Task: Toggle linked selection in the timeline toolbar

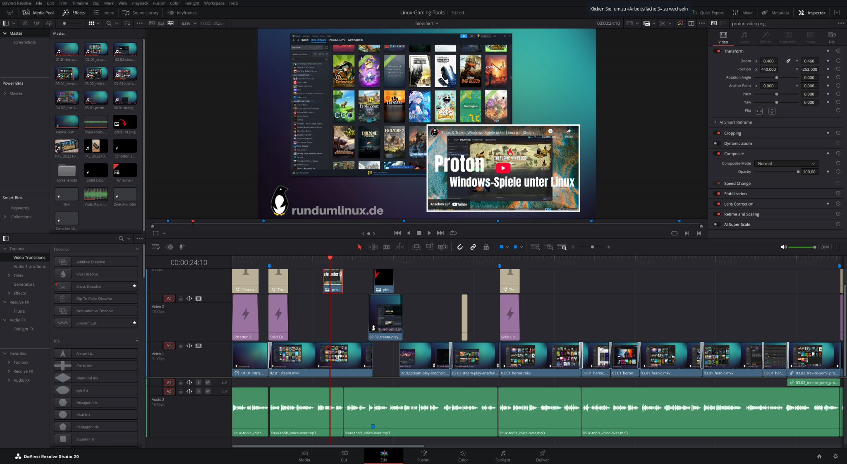Action: click(x=474, y=247)
